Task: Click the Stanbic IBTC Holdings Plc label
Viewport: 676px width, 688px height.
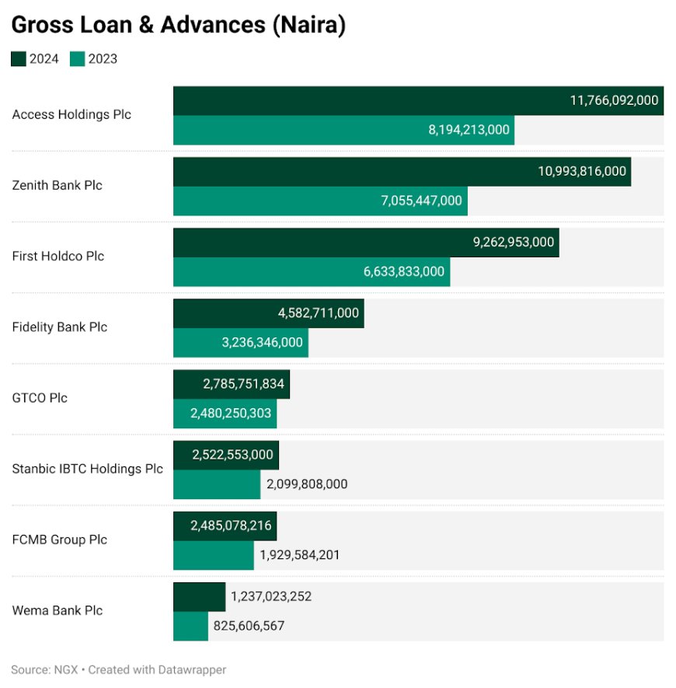Action: pos(87,469)
